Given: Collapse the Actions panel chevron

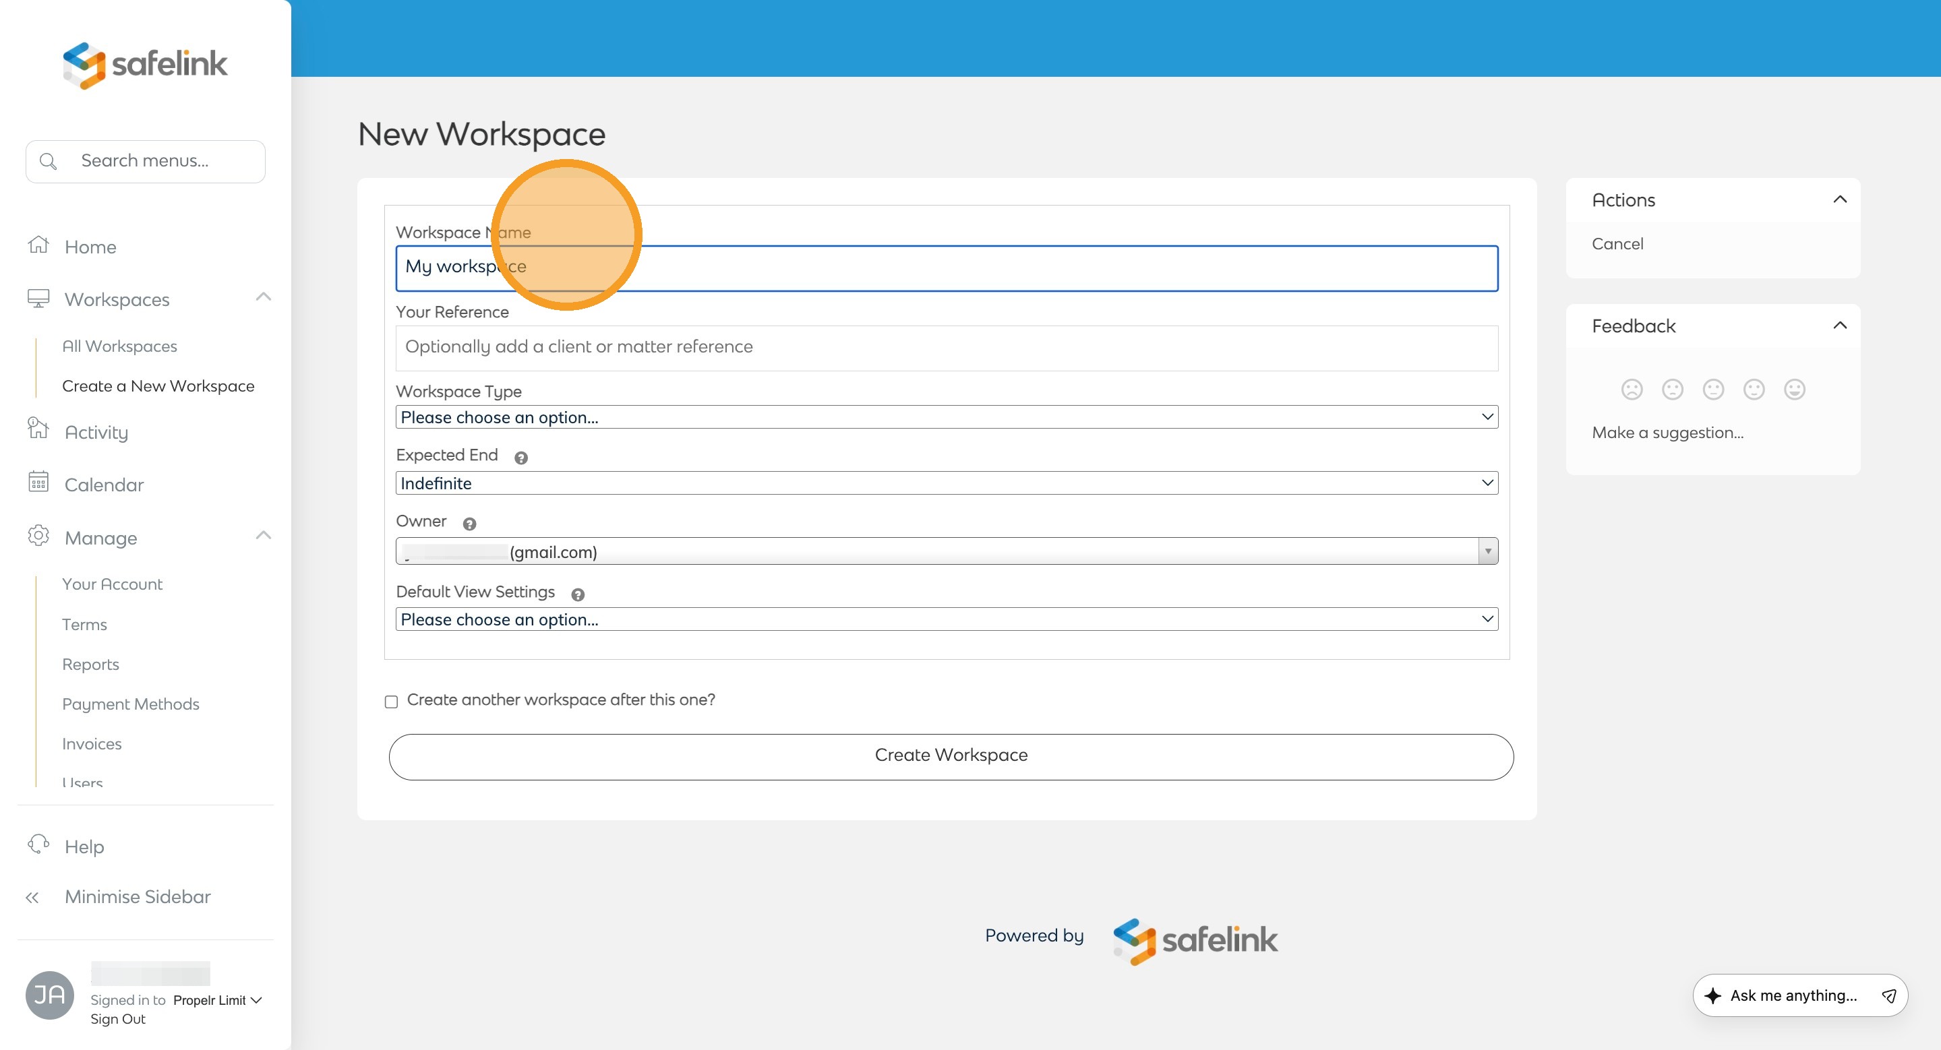Looking at the screenshot, I should click(x=1839, y=199).
